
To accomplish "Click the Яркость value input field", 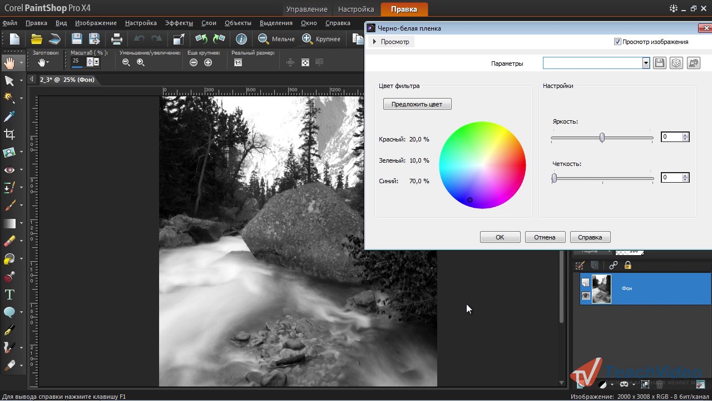I will click(671, 137).
